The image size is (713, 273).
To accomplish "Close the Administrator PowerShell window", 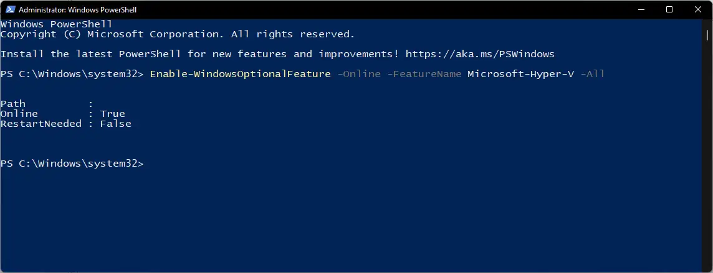I will 698,9.
